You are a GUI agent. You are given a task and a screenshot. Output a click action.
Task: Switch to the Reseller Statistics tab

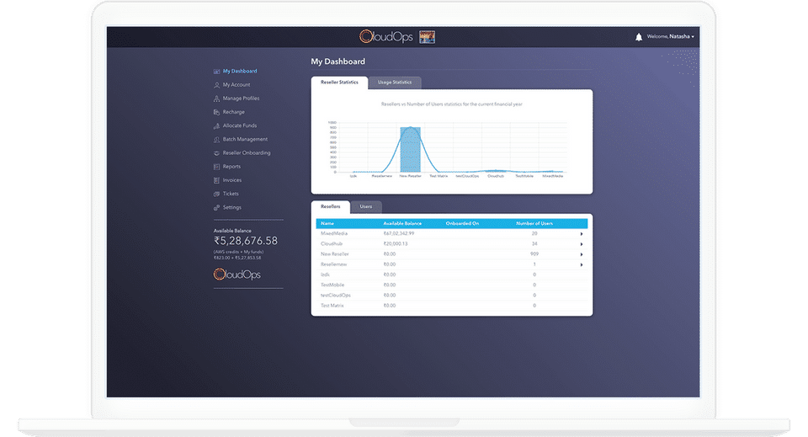[339, 83]
